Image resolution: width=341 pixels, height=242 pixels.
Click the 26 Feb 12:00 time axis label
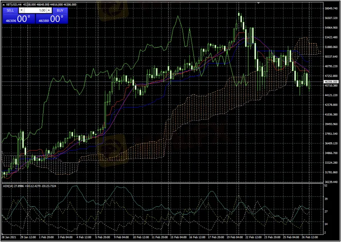pos(309,237)
